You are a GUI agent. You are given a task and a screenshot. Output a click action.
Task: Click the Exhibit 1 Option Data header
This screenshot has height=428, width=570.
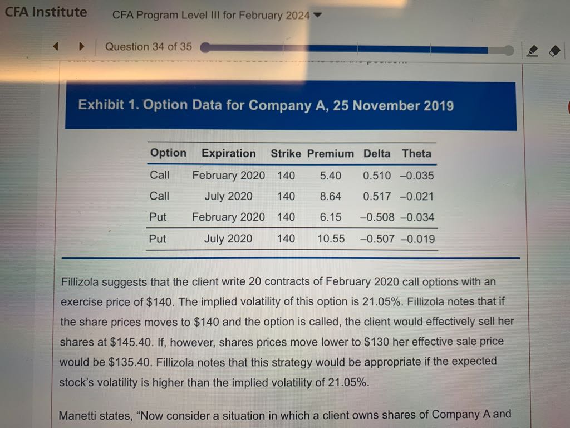266,105
